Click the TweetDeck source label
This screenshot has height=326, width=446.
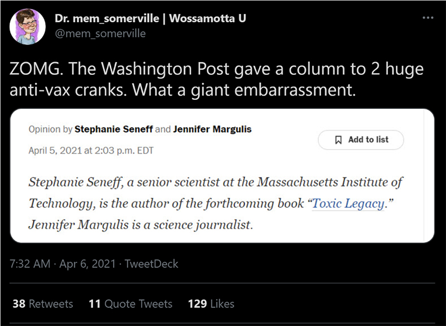pos(152,263)
